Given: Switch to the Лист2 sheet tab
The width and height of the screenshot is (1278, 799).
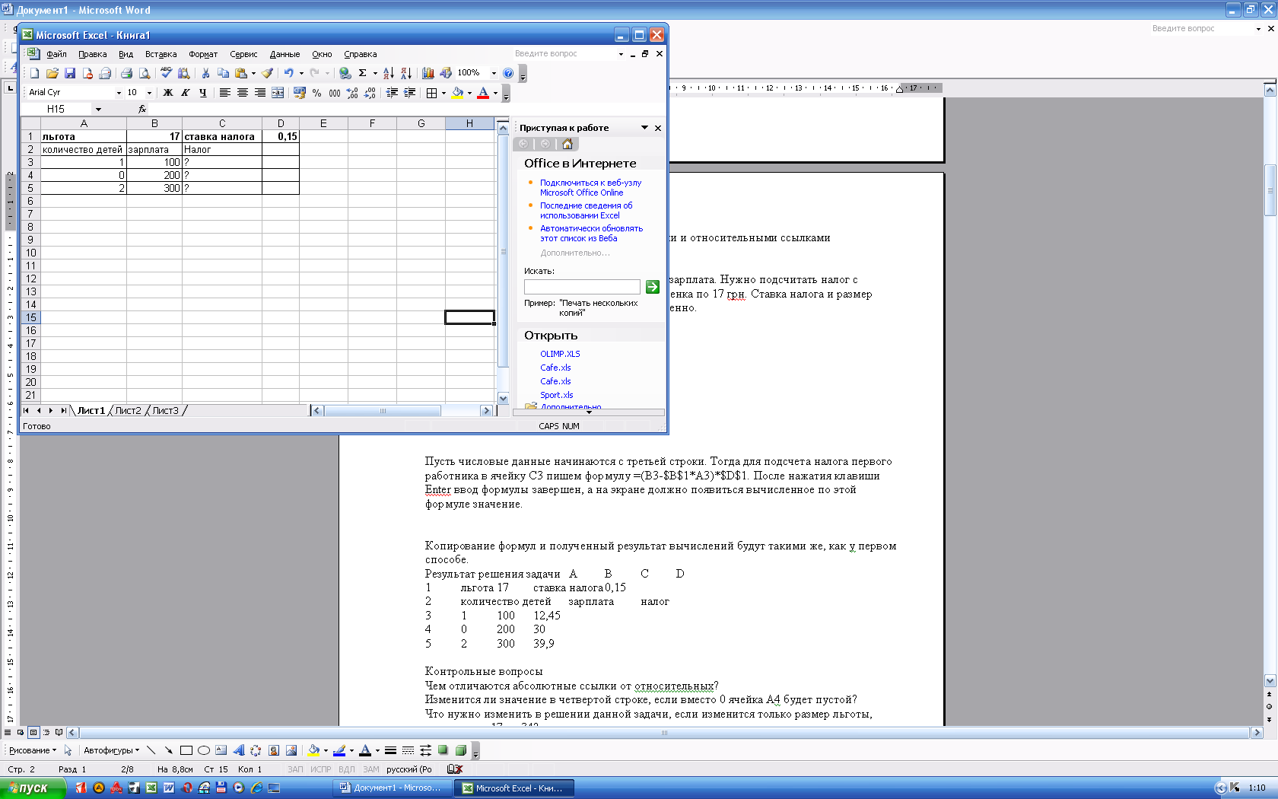Looking at the screenshot, I should click(128, 410).
